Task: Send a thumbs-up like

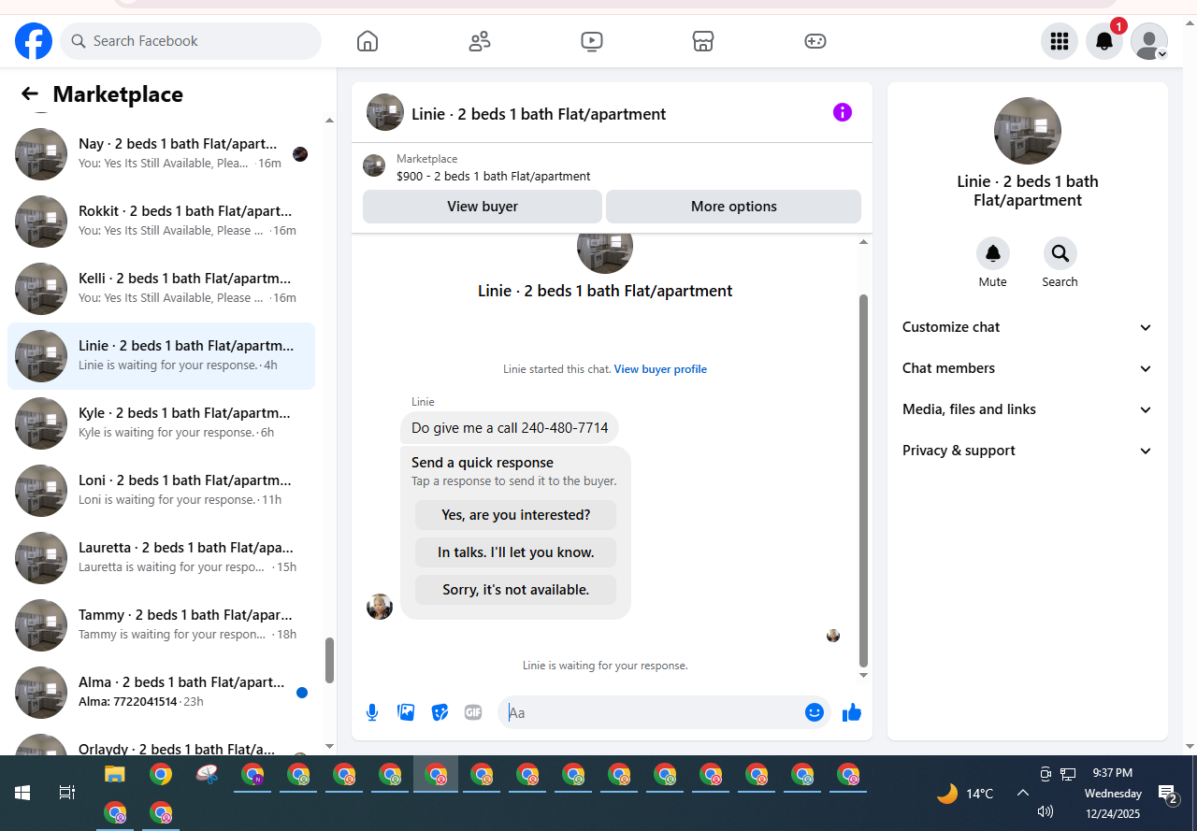Action: point(851,712)
